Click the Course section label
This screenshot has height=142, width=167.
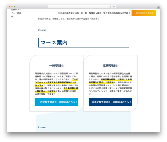point(42,30)
